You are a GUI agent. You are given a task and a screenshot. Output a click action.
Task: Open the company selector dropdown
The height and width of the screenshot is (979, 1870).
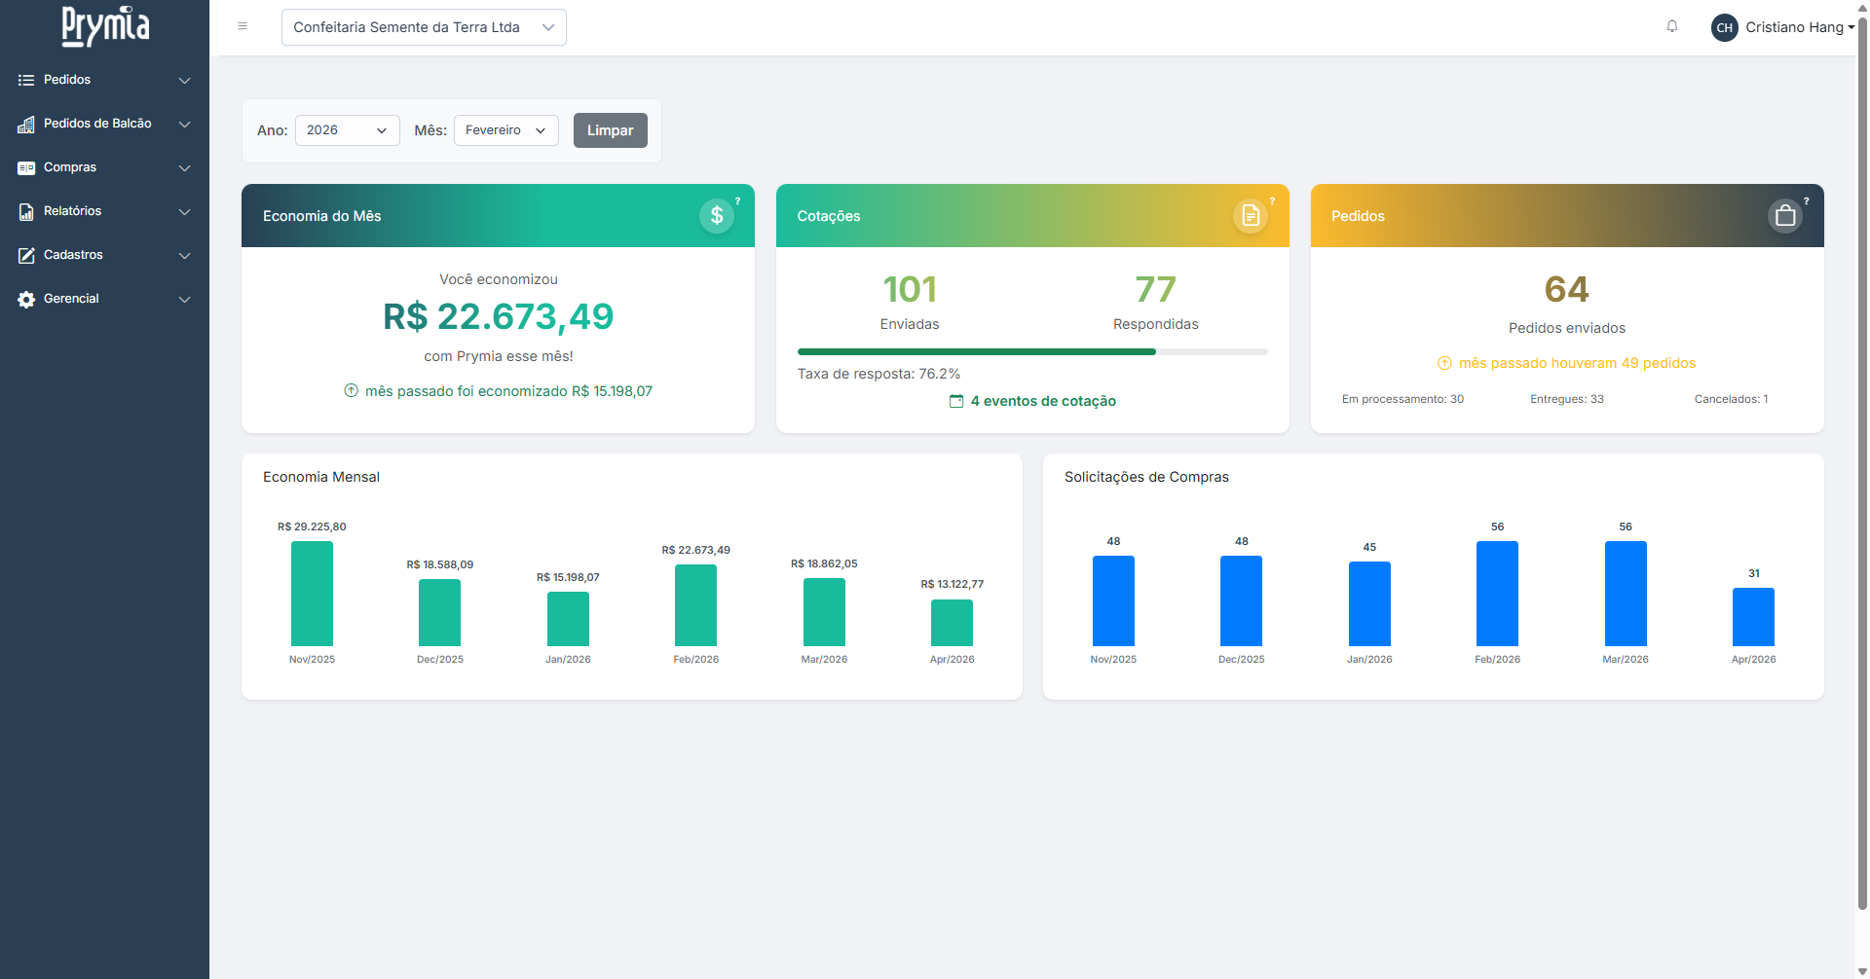(424, 27)
